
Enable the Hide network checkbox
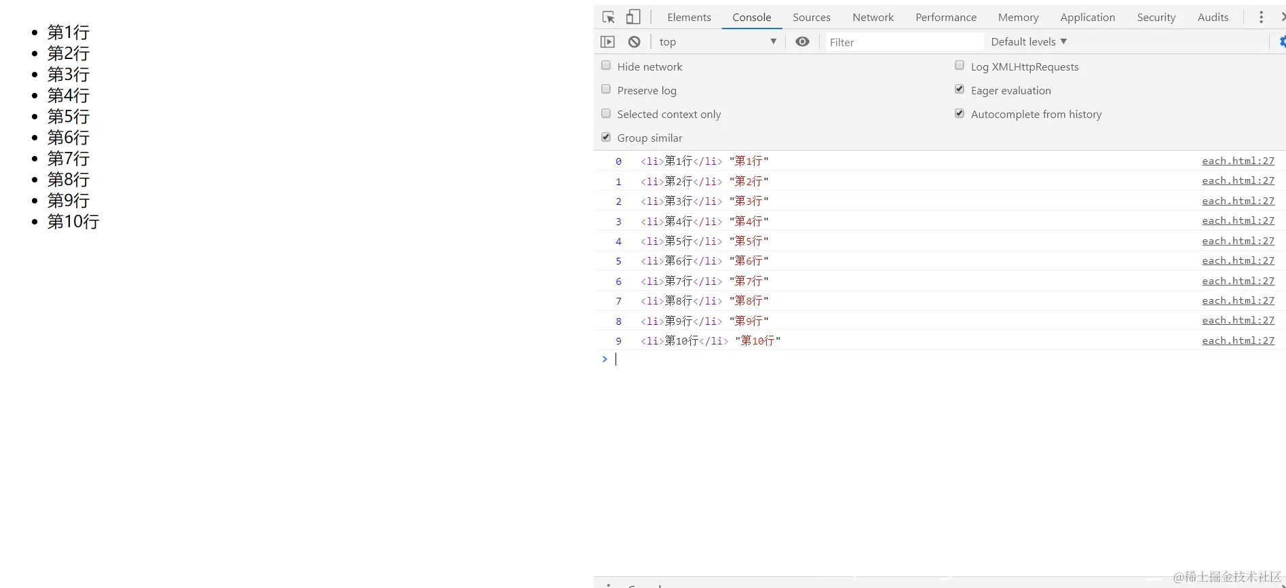606,66
